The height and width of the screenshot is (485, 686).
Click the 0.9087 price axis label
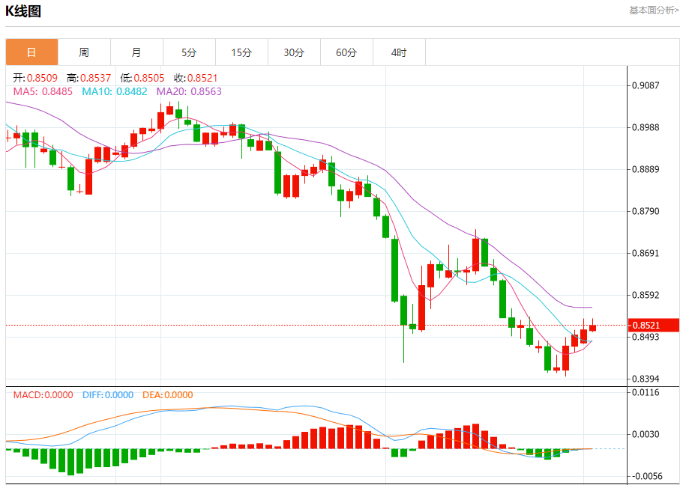tap(646, 85)
